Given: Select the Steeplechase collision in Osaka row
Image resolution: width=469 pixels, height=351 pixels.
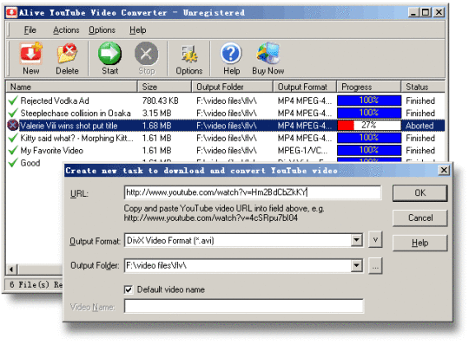Looking at the screenshot, I should [x=76, y=114].
